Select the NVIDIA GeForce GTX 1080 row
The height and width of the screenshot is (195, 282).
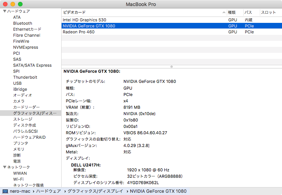[x=172, y=26]
